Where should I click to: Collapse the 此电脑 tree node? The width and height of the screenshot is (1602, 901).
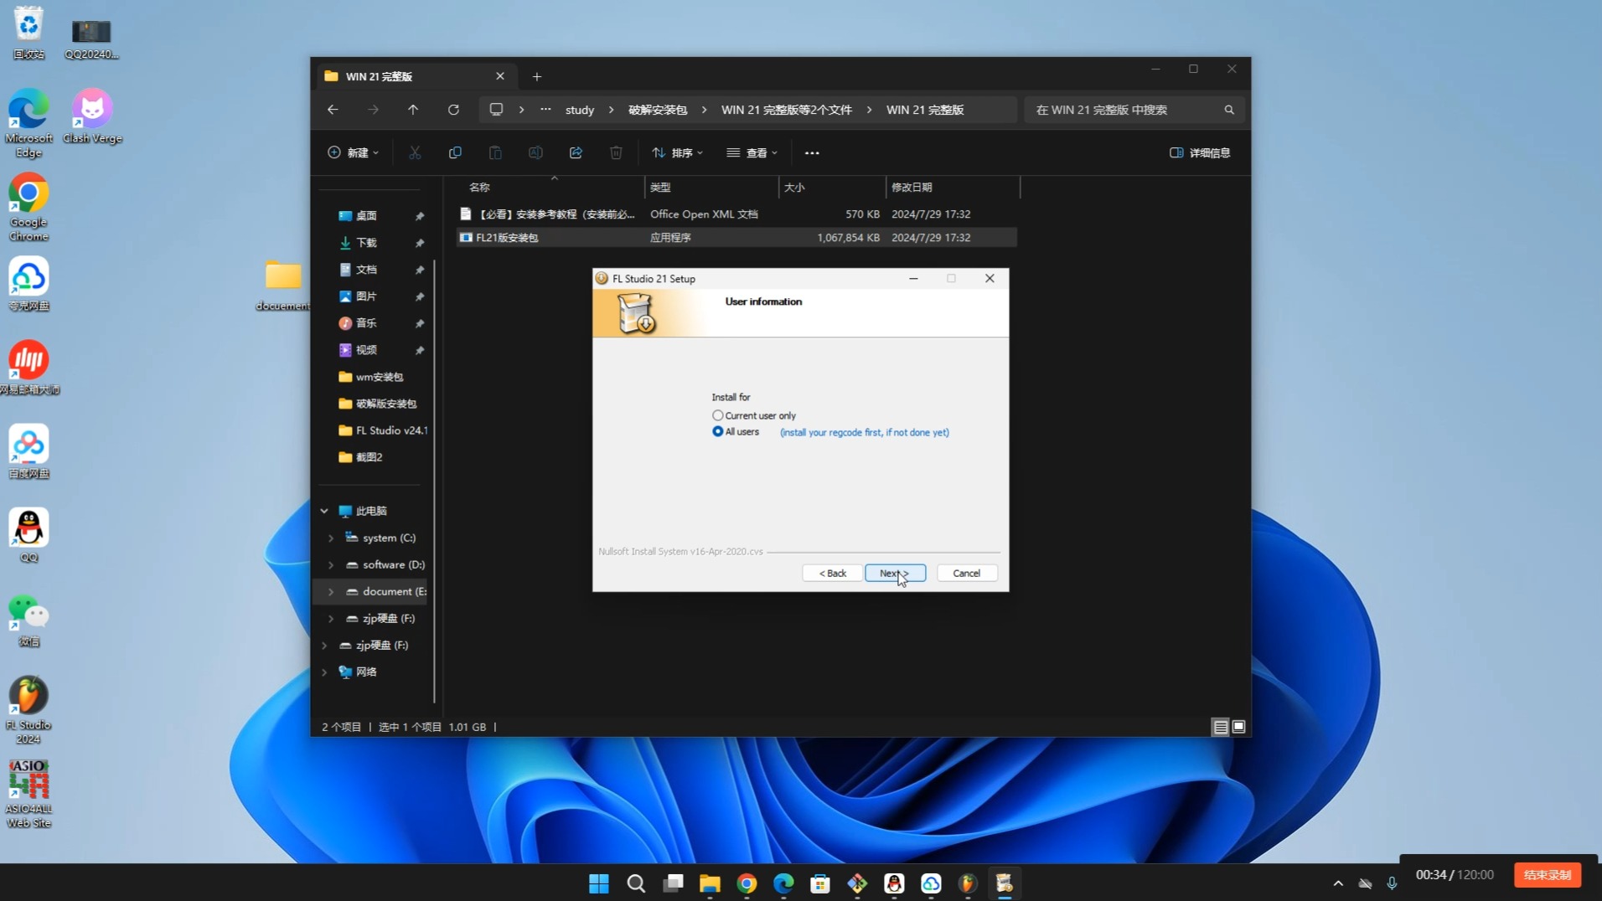(x=324, y=511)
